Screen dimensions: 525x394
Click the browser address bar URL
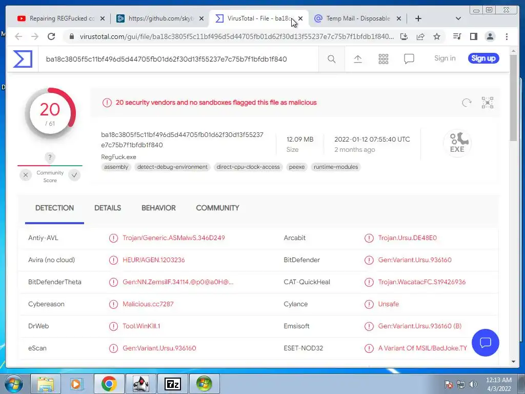[x=237, y=36]
